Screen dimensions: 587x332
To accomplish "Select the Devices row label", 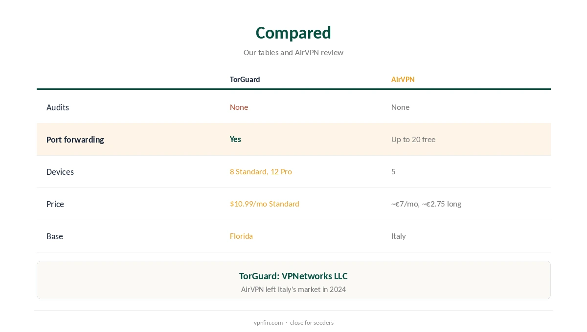I will coord(60,172).
